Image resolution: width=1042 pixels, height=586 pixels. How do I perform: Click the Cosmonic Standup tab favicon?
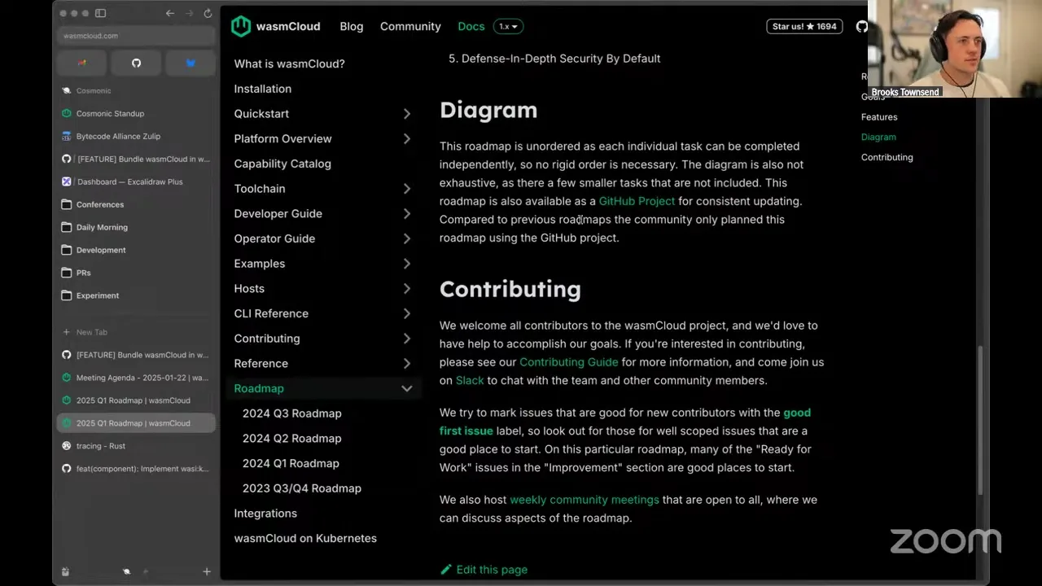pos(67,113)
